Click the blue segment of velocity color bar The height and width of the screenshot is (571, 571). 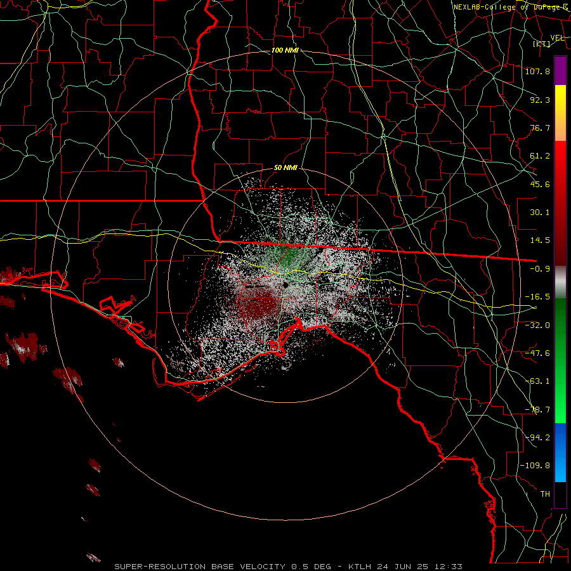coord(560,452)
